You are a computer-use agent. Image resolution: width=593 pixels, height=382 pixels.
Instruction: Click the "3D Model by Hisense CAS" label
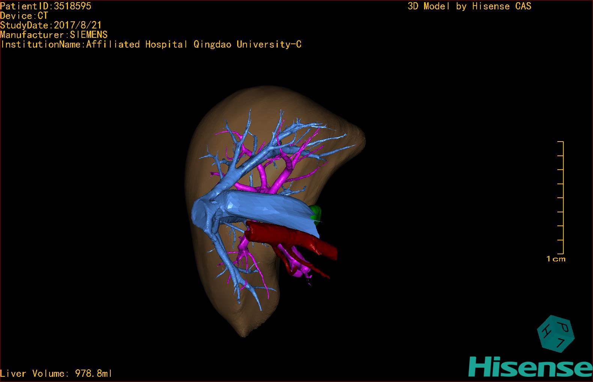pos(470,6)
